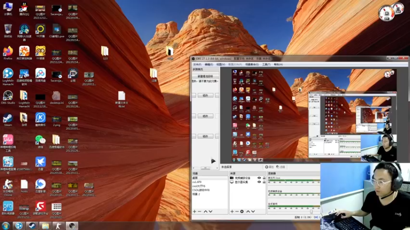Open the 杂项 folder on the desktop
The width and height of the screenshot is (410, 230).
pyautogui.click(x=24, y=120)
